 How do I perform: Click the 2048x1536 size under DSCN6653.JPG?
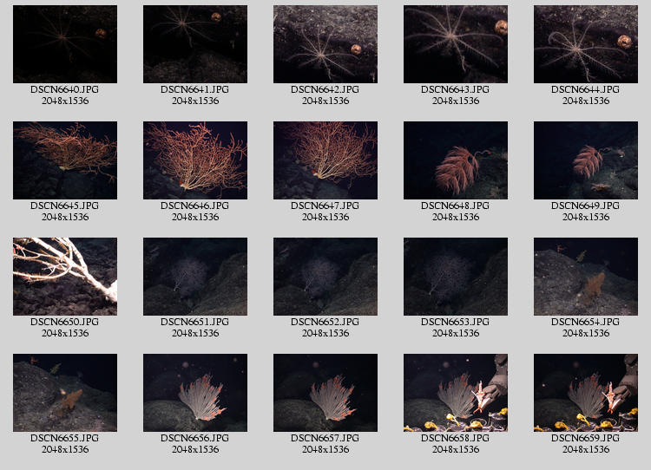click(x=456, y=333)
